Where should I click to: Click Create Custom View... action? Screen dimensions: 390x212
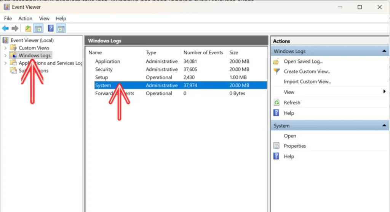point(307,71)
